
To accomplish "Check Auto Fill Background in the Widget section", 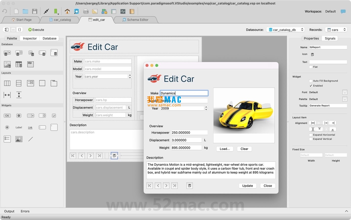I will click(311, 81).
